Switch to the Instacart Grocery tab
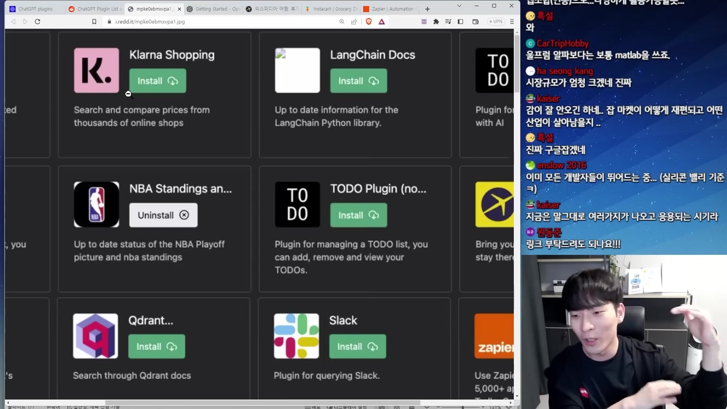The image size is (727, 409). click(x=331, y=9)
